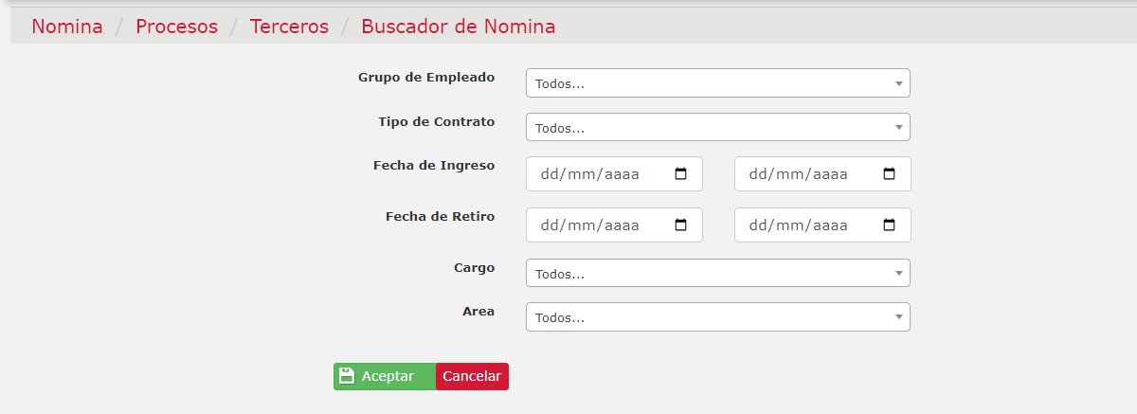Click the save icon on Aceptar button

(x=347, y=376)
